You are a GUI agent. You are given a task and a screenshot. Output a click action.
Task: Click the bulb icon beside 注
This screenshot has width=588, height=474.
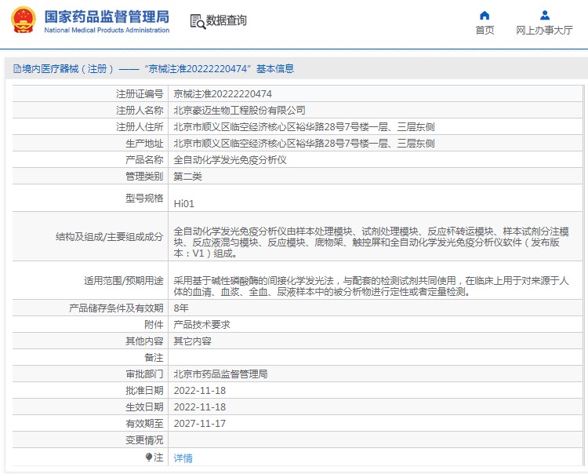coord(149,457)
